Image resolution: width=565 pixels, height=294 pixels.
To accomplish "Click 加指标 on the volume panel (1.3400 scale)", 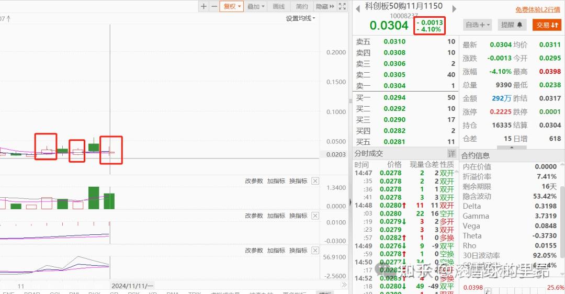I will 276,181.
